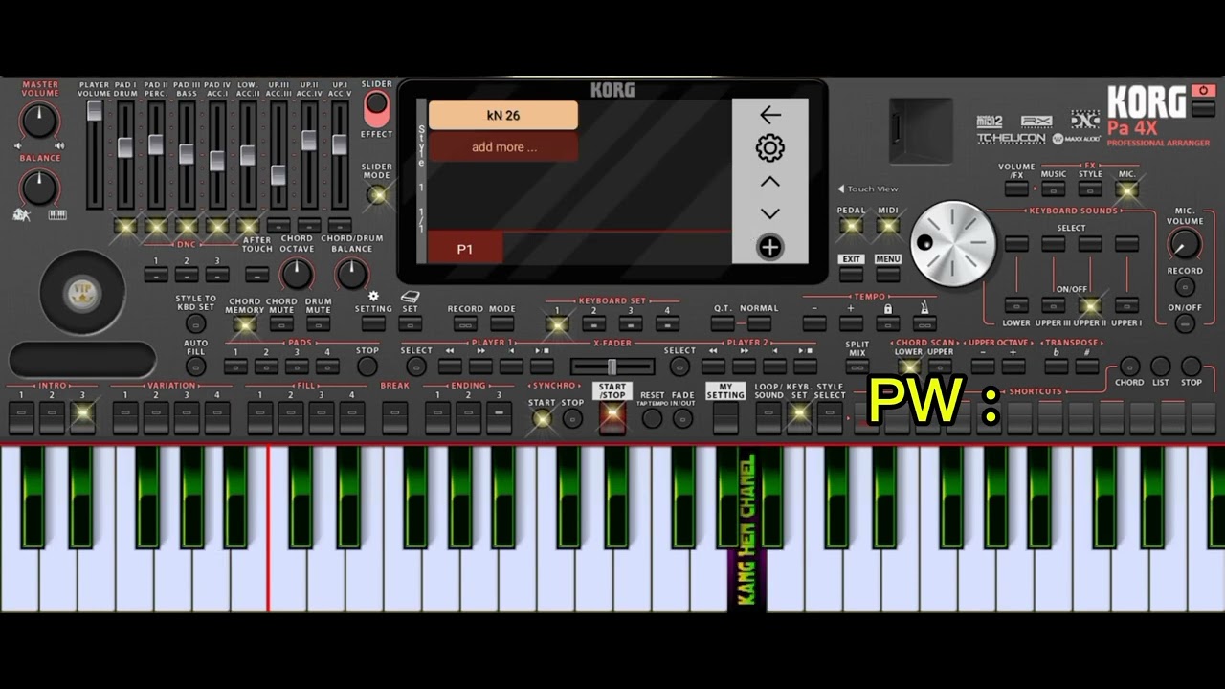Click the Chord Octave knob

click(x=297, y=275)
